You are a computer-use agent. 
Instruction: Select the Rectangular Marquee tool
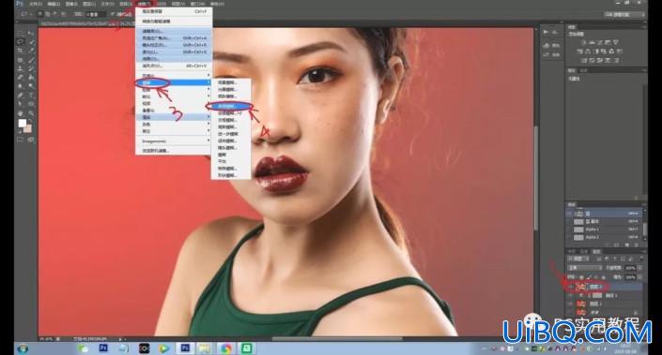(x=20, y=33)
